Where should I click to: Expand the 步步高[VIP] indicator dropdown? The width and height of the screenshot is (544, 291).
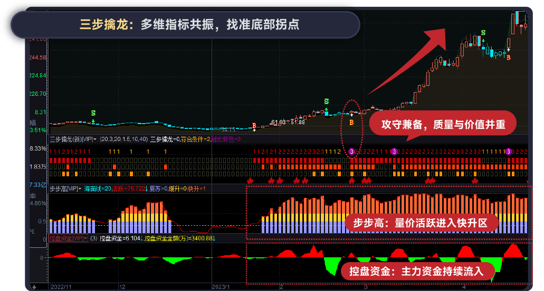pos(81,188)
